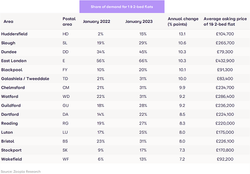Viewport: 250px width, 174px height.
Task: Click the Slough area name
Action: 9,43
